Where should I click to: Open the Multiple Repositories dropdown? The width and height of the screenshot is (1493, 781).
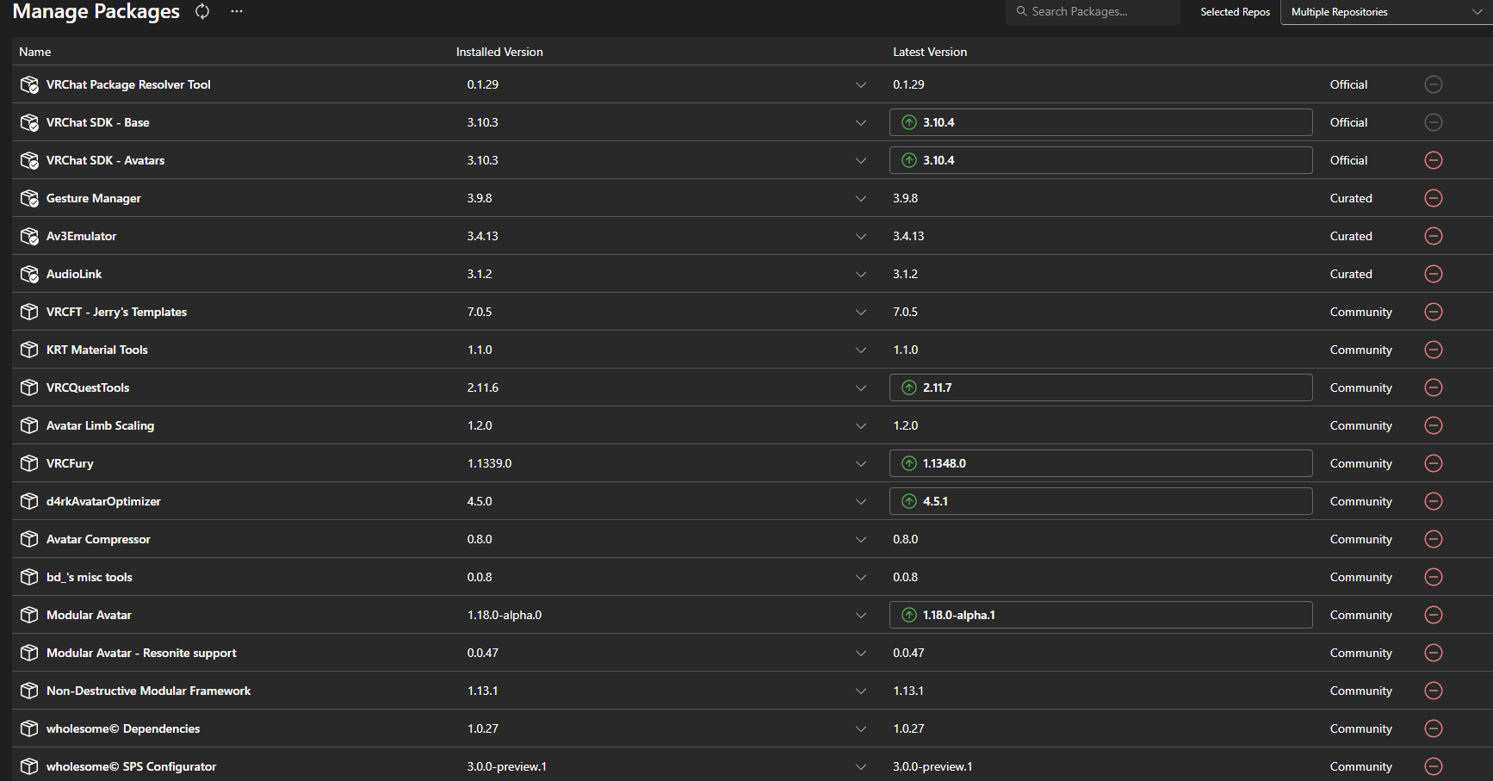(x=1386, y=12)
